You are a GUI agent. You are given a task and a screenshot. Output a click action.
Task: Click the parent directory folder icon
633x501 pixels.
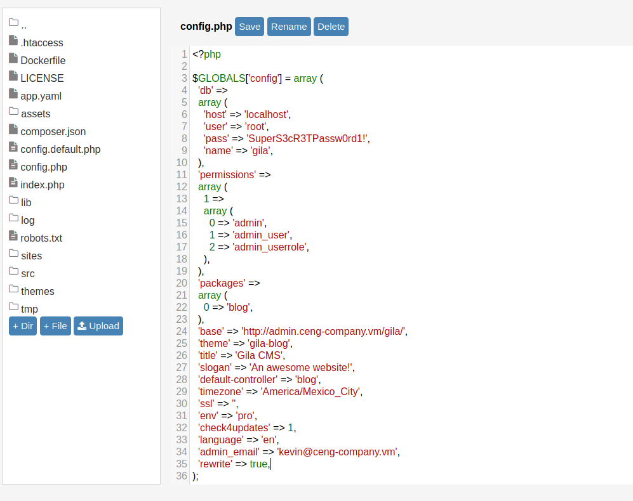[x=13, y=23]
